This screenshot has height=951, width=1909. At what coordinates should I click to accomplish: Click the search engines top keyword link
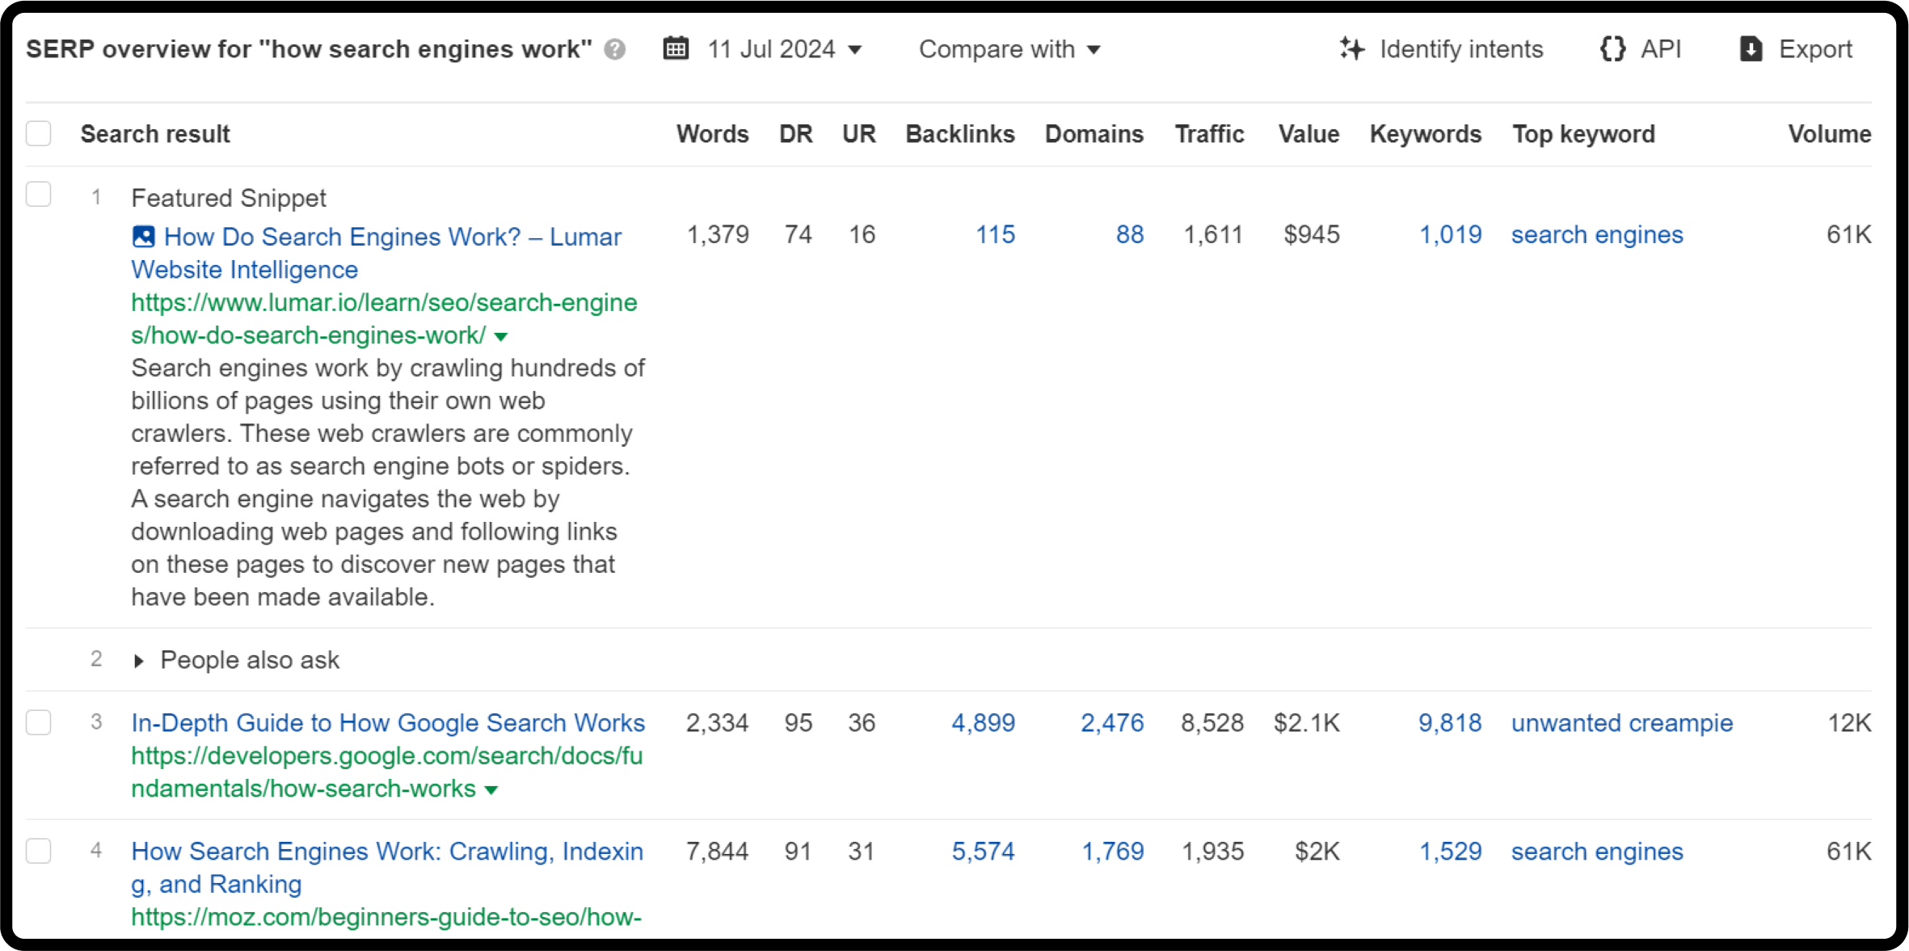[1597, 234]
